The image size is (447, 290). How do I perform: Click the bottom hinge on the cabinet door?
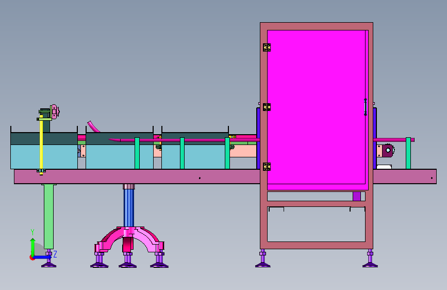267,167
